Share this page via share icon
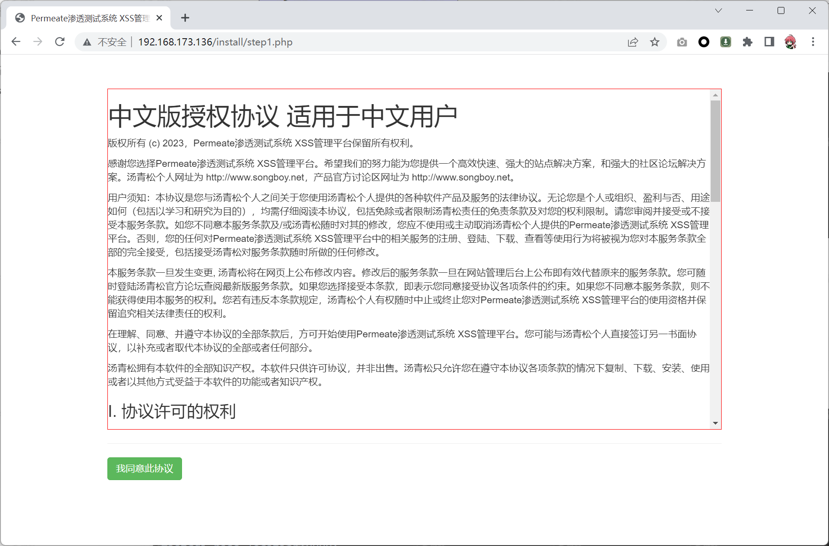829x546 pixels. pos(632,42)
